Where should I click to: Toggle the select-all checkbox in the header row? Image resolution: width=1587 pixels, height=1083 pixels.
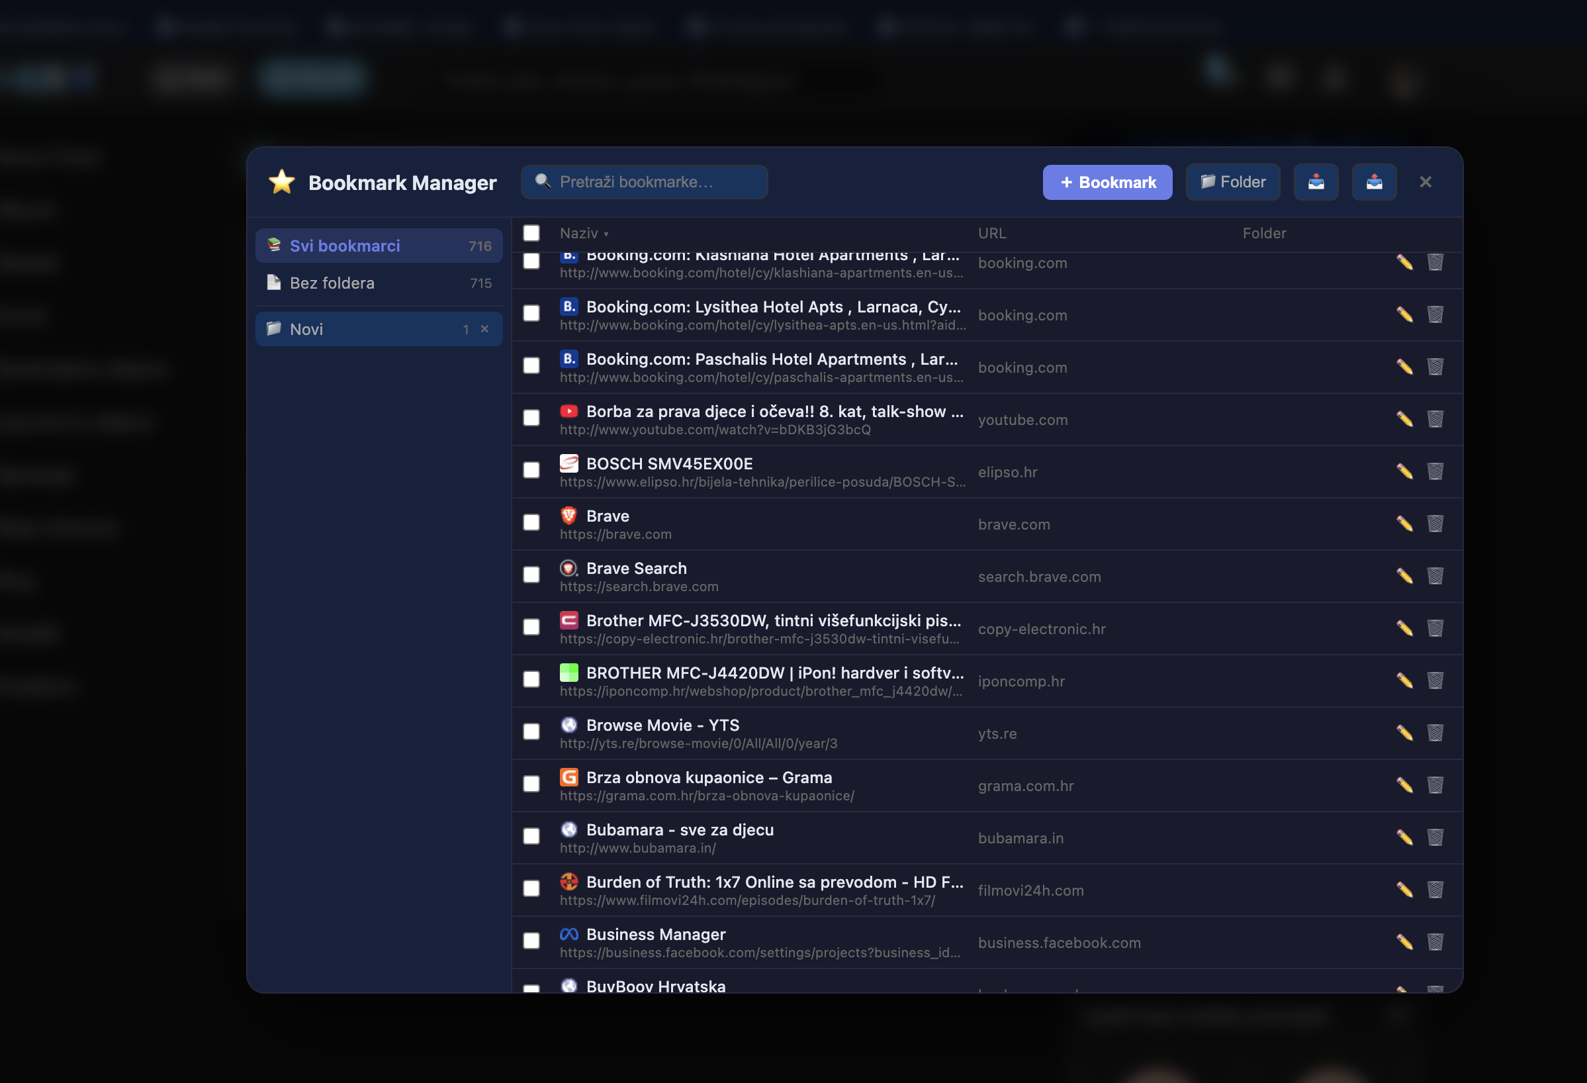[x=531, y=233]
